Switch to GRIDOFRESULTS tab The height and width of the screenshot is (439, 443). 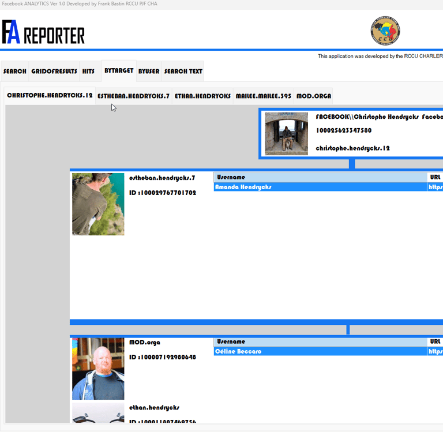point(54,71)
